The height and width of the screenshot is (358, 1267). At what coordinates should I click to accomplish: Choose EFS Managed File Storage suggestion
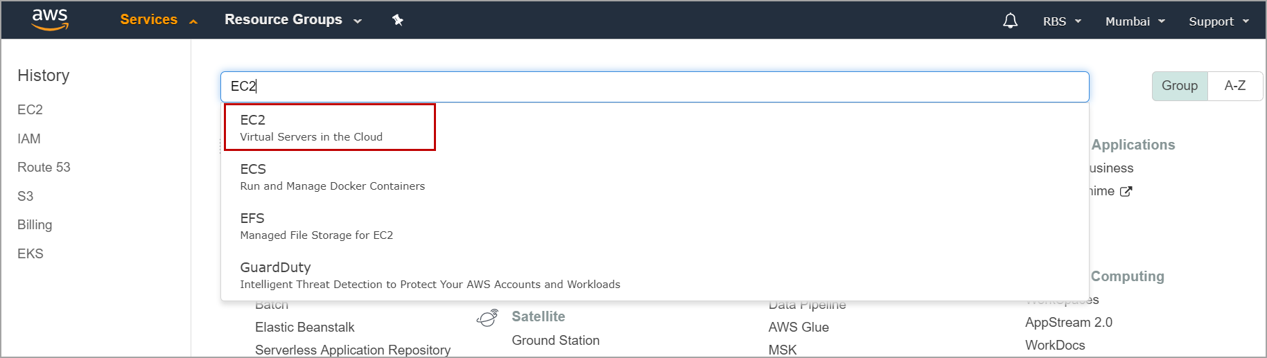316,226
